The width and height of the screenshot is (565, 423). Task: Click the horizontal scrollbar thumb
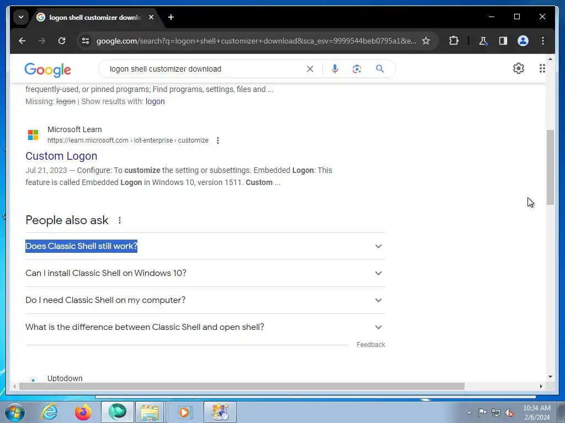[242, 386]
